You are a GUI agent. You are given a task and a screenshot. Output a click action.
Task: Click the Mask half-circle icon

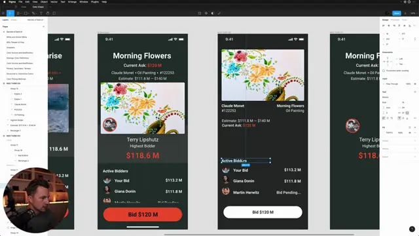tap(213, 13)
